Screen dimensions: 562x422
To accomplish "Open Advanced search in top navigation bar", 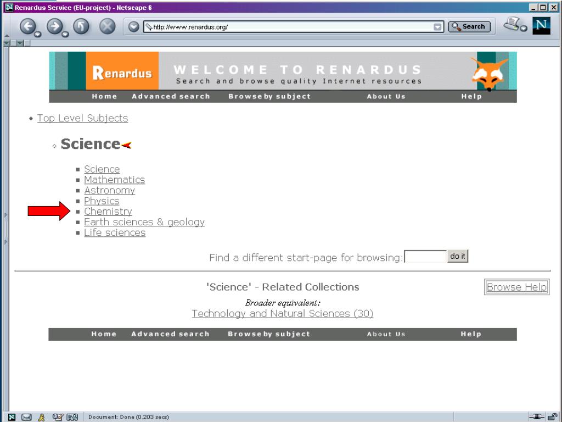I will point(171,96).
